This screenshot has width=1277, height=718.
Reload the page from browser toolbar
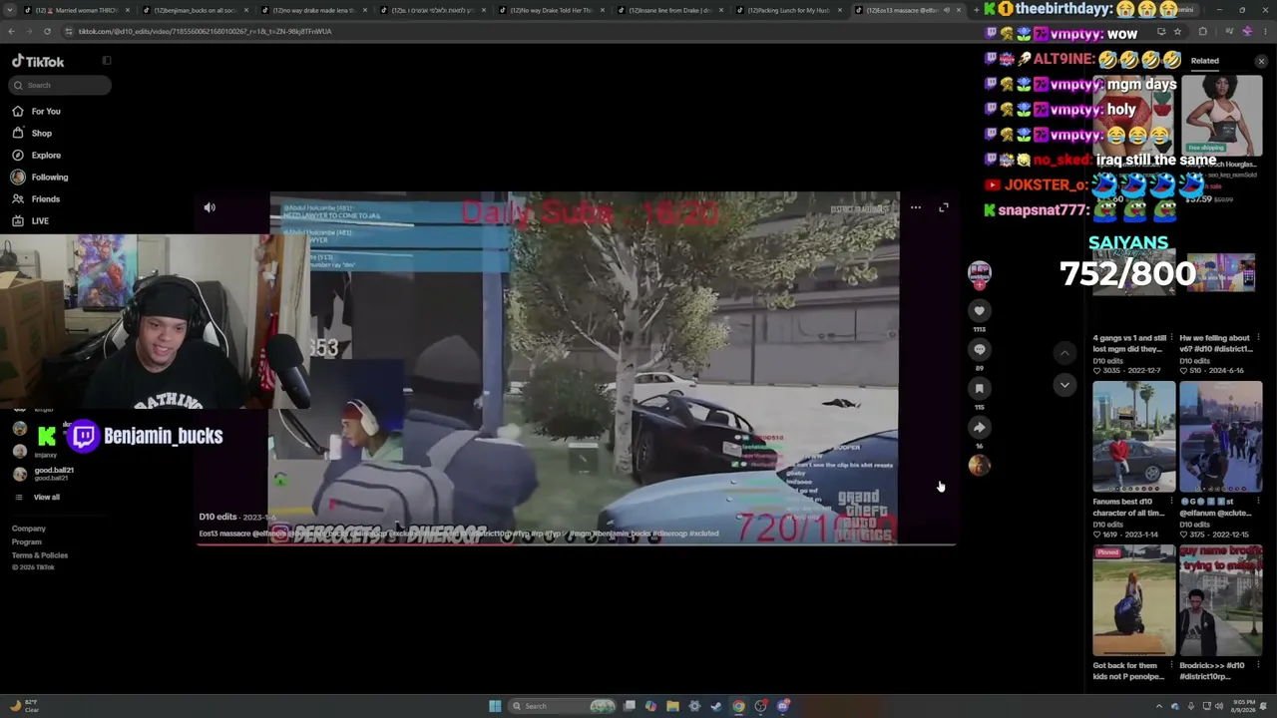pos(47,31)
